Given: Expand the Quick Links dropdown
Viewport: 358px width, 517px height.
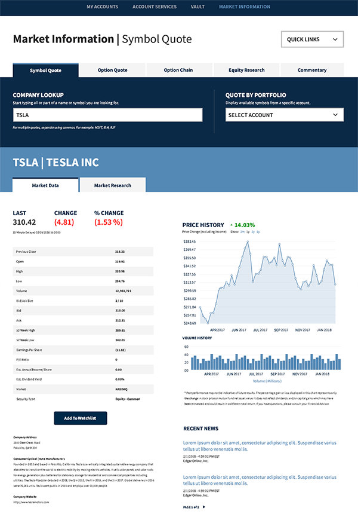Looking at the screenshot, I should click(312, 39).
